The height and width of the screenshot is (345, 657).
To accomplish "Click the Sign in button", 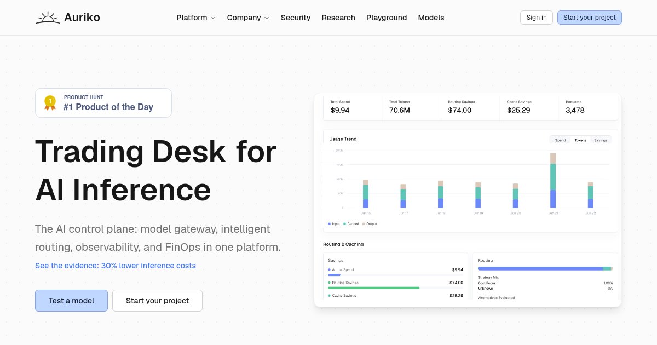I will pyautogui.click(x=537, y=18).
